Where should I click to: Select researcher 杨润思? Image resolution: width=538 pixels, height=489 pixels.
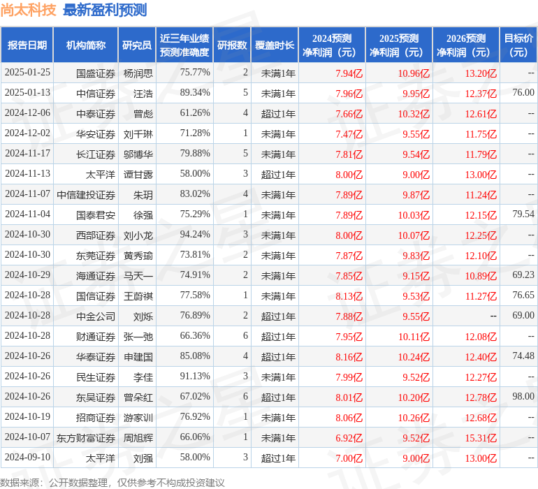[138, 73]
